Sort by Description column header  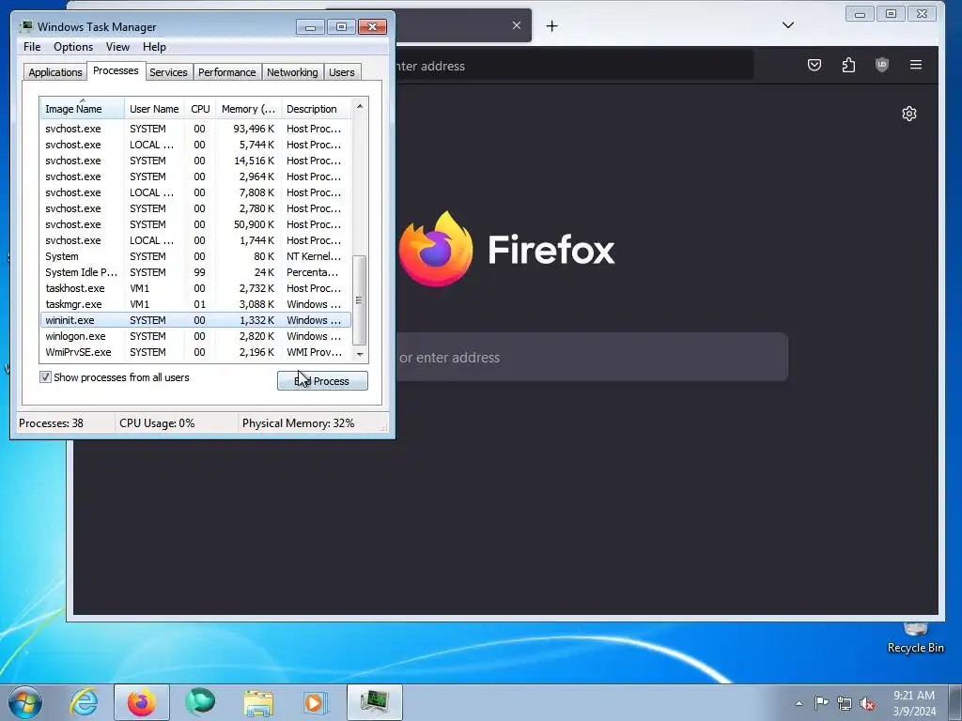click(316, 109)
